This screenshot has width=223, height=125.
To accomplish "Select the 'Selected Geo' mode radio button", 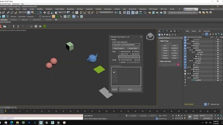I will point(130,54).
